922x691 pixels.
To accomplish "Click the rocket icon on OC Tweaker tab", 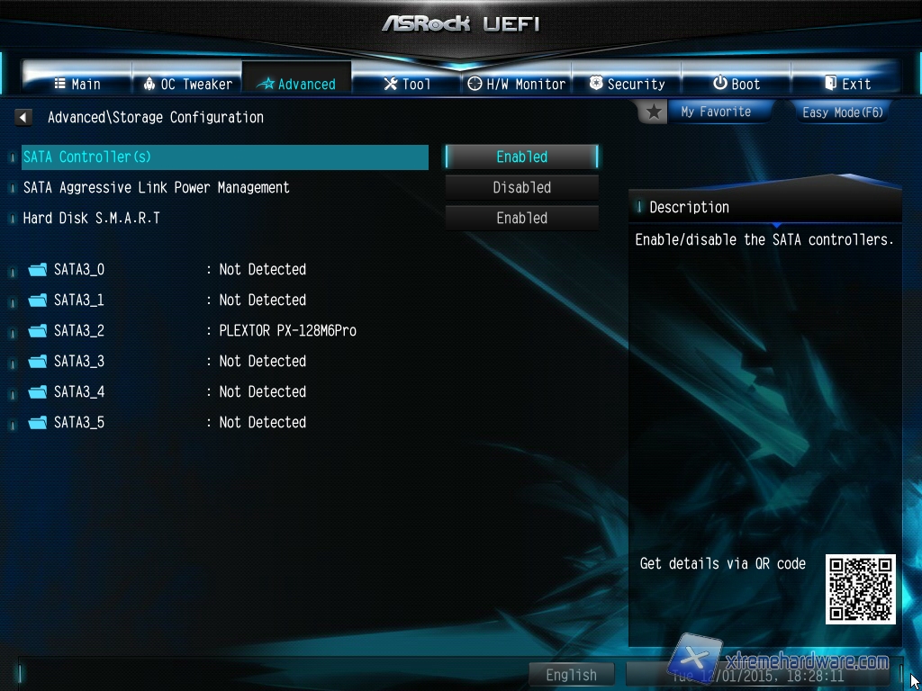I will 149,84.
